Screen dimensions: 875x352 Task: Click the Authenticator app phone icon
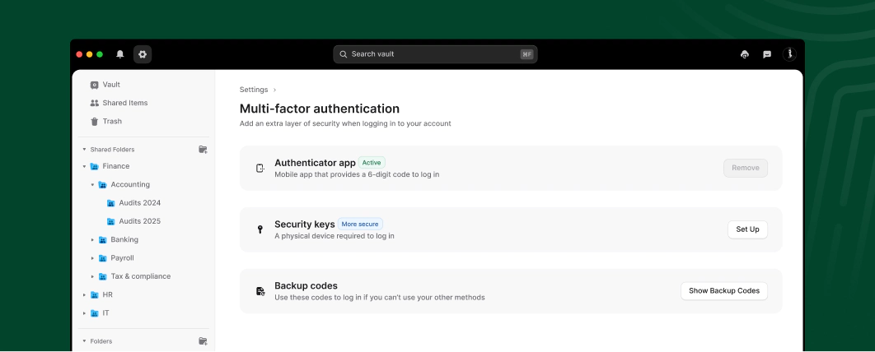point(260,169)
